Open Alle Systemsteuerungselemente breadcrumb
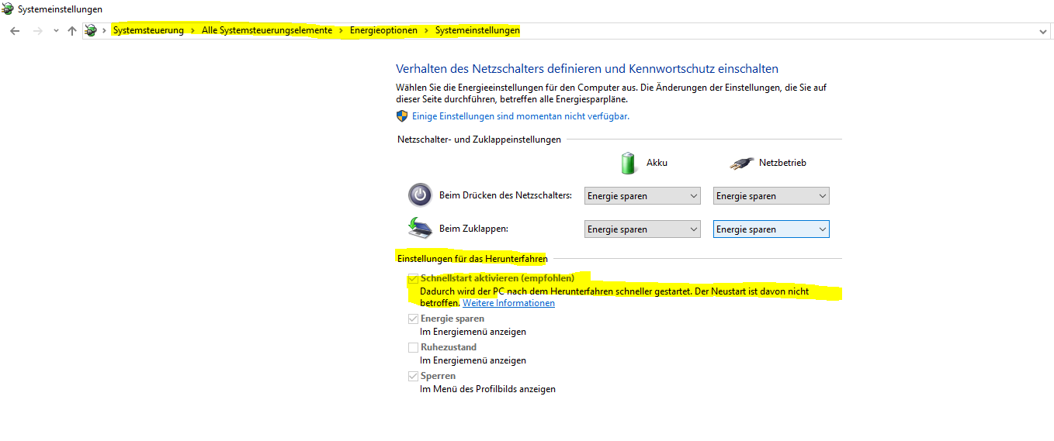This screenshot has height=441, width=1054. 267,30
